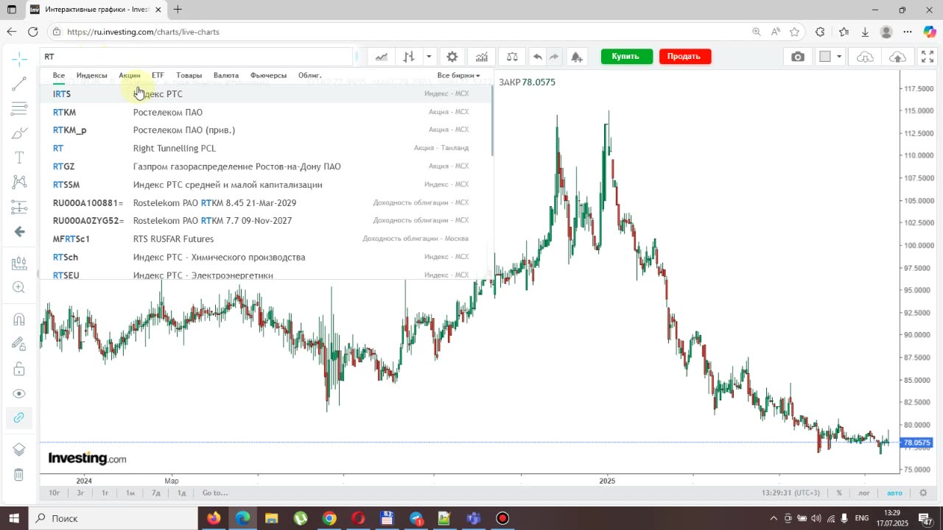Open the line chart type button
Image resolution: width=943 pixels, height=530 pixels.
[x=382, y=57]
